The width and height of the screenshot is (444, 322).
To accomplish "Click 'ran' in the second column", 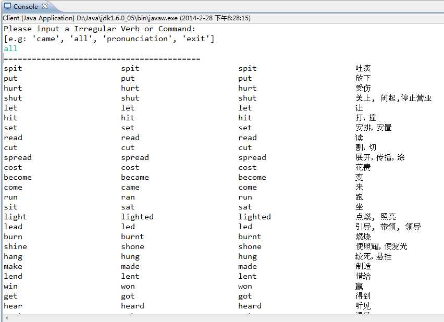I will (128, 197).
